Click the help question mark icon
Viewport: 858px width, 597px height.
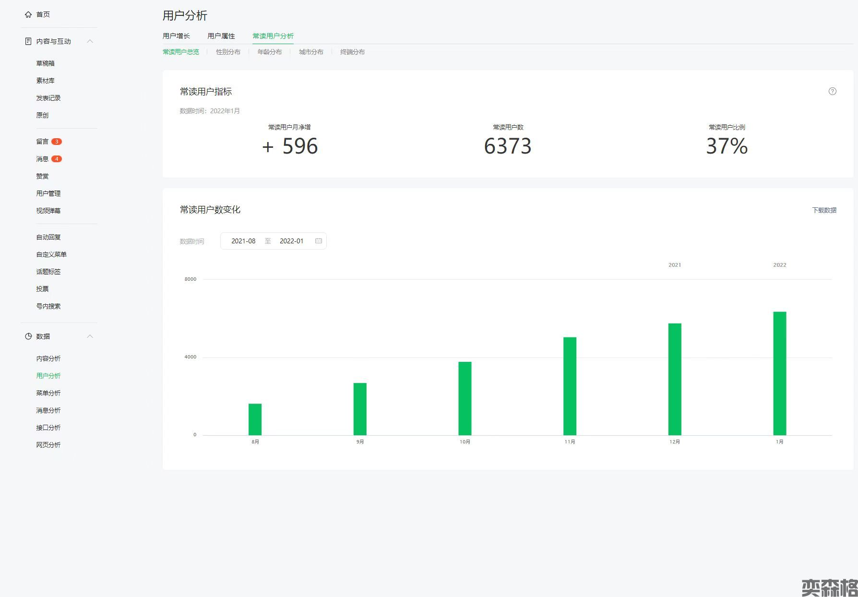pyautogui.click(x=832, y=91)
